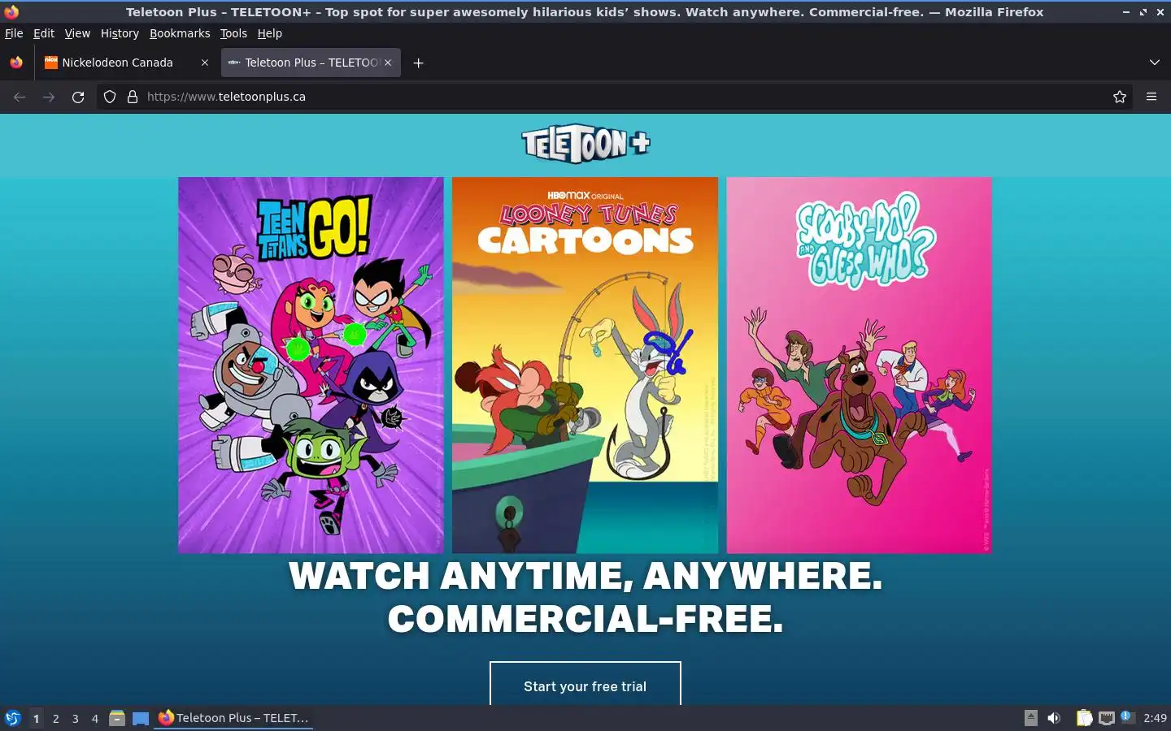Open a new tab with plus button

[418, 63]
